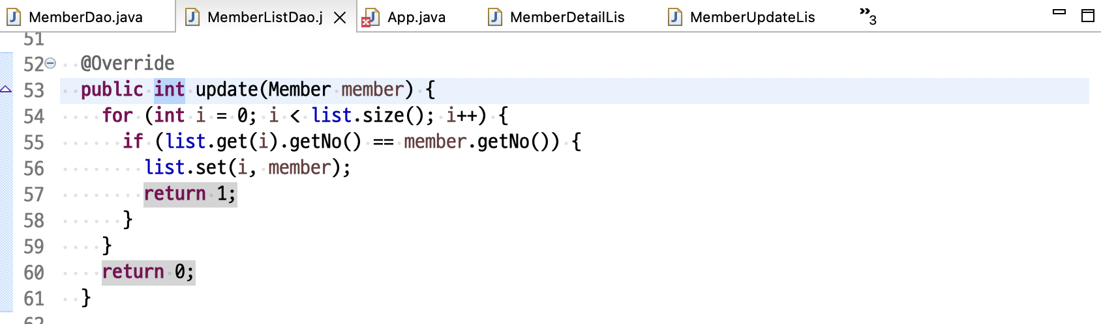The image size is (1101, 324).
Task: Close the MemberListDao.j tab
Action: pyautogui.click(x=340, y=18)
